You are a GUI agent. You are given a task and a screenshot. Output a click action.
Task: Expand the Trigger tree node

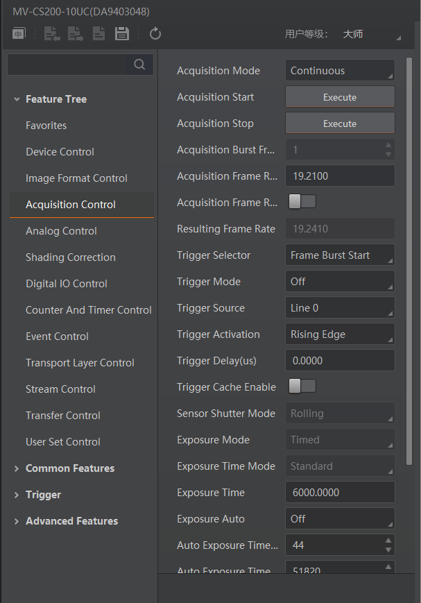17,495
